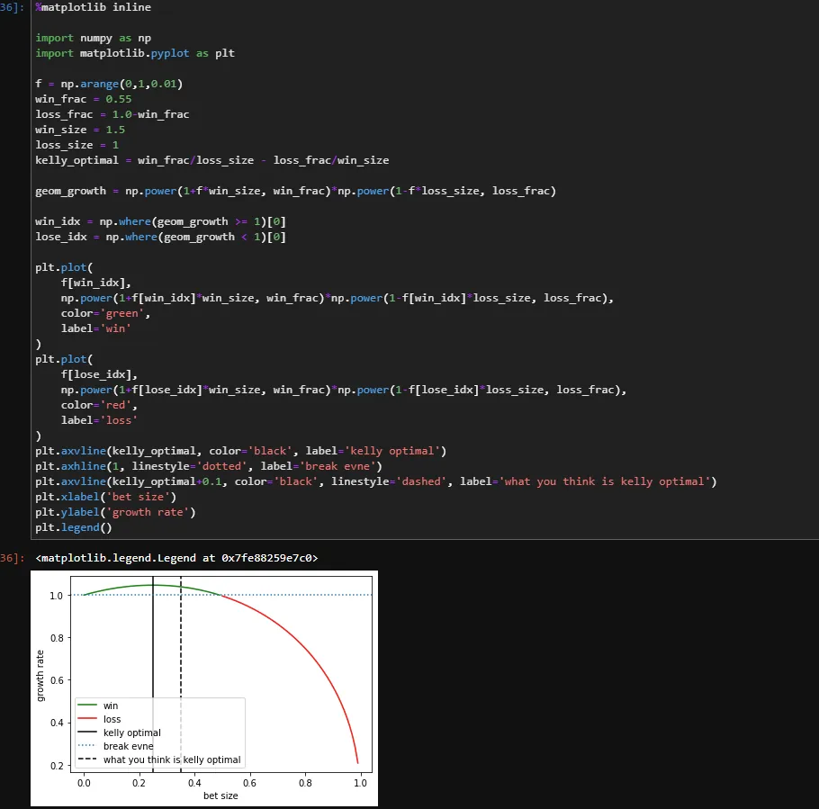Image resolution: width=819 pixels, height=809 pixels.
Task: Click the plt.axvline 'kelly optimal' line
Action: tap(241, 451)
